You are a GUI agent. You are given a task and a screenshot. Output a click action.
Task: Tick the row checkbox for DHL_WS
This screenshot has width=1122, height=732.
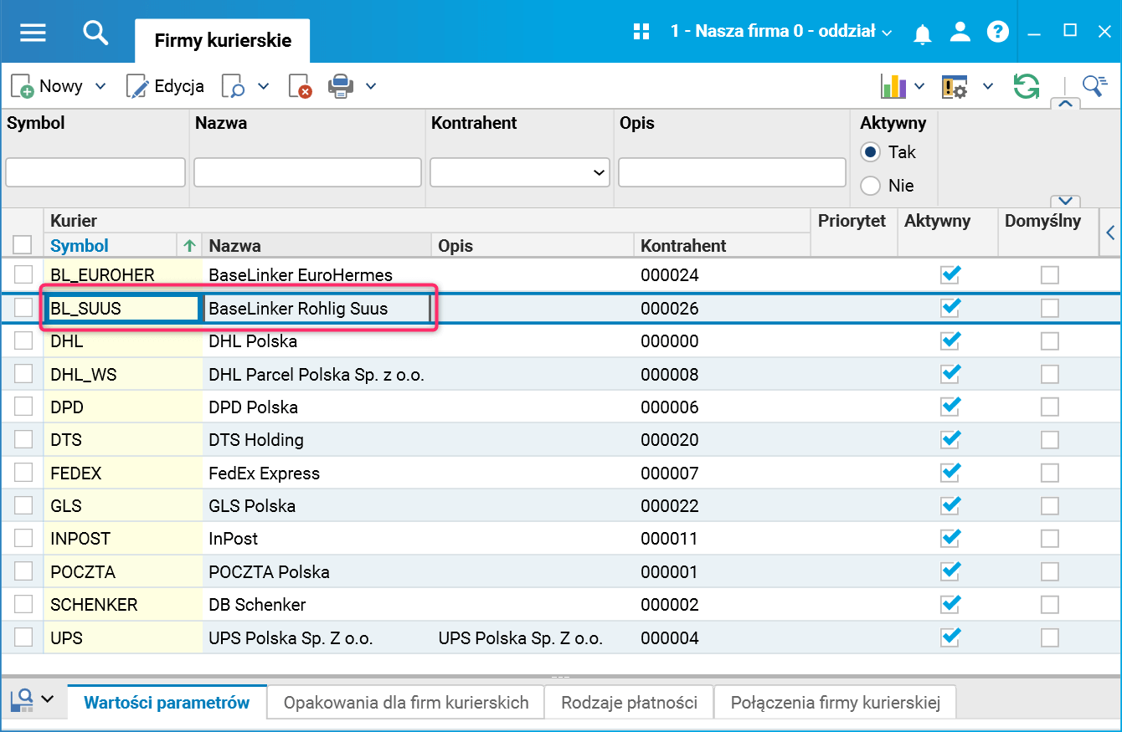point(23,374)
